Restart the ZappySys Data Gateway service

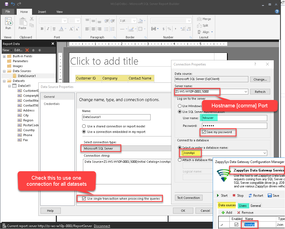(256, 196)
